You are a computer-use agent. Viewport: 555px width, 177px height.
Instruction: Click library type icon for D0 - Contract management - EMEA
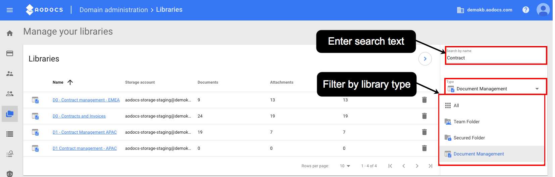coord(35,100)
